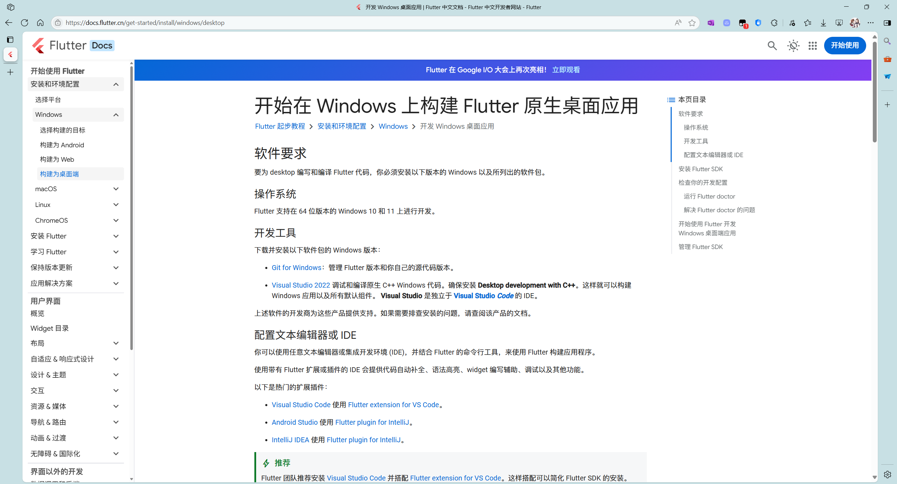The width and height of the screenshot is (897, 484).
Task: Open Visual Studio 2022 link
Action: coord(301,285)
